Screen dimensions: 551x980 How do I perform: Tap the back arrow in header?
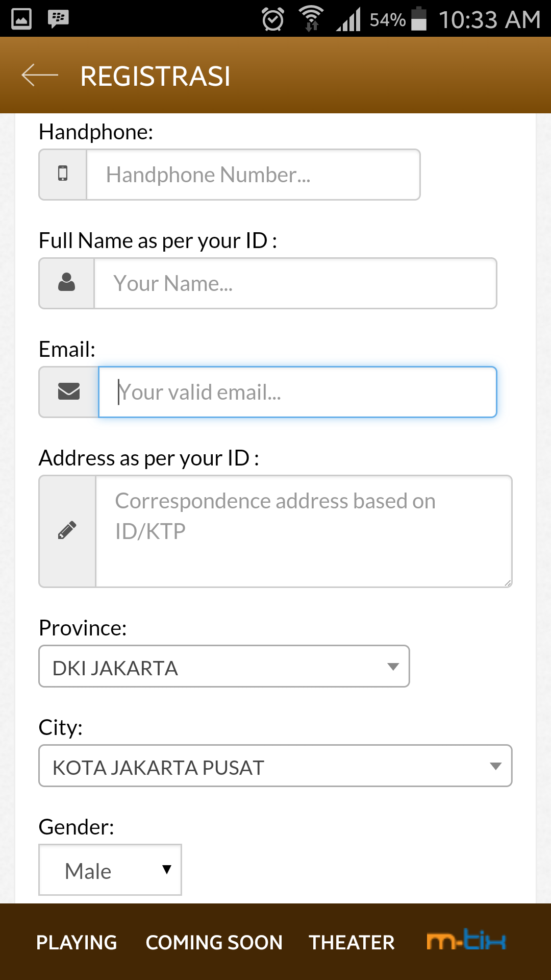pos(40,76)
